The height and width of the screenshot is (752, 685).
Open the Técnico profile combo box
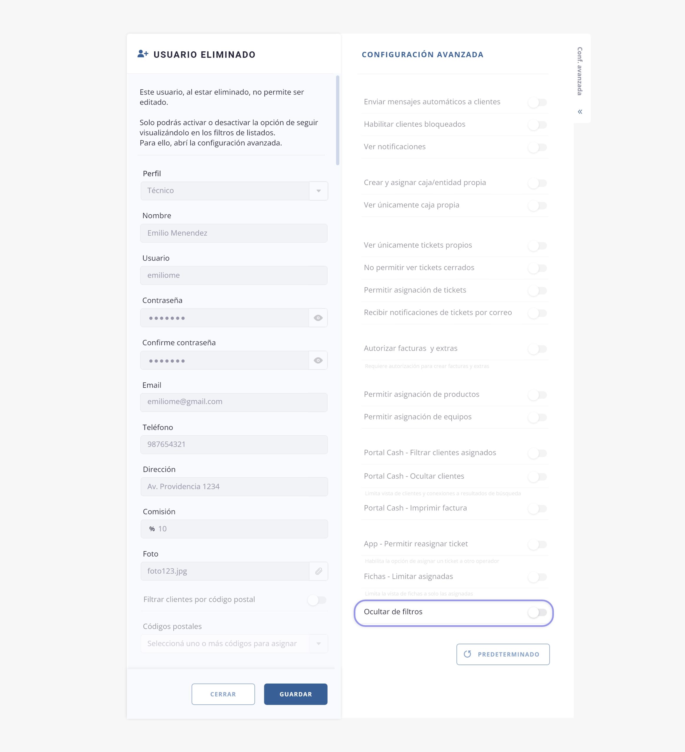[x=225, y=191]
